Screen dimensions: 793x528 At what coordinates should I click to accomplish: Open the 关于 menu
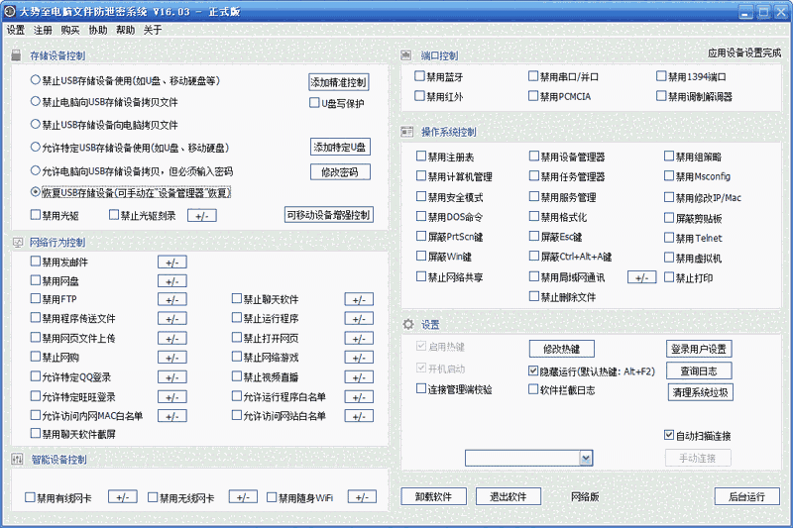tap(153, 30)
